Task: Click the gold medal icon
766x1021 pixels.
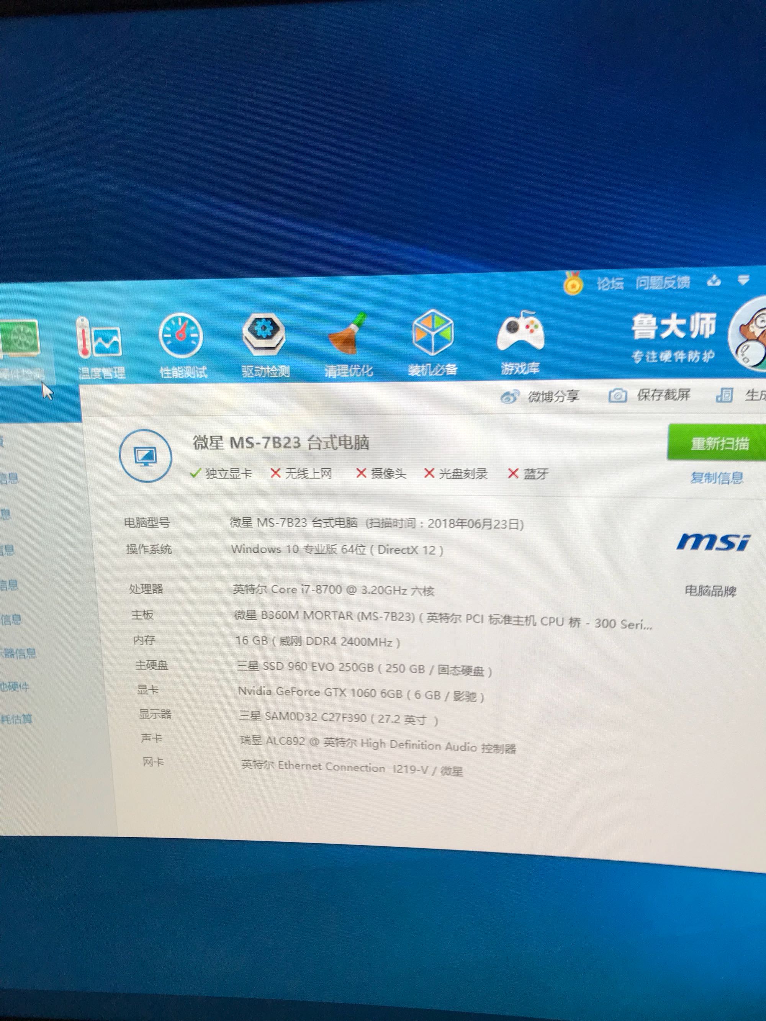Action: point(573,283)
